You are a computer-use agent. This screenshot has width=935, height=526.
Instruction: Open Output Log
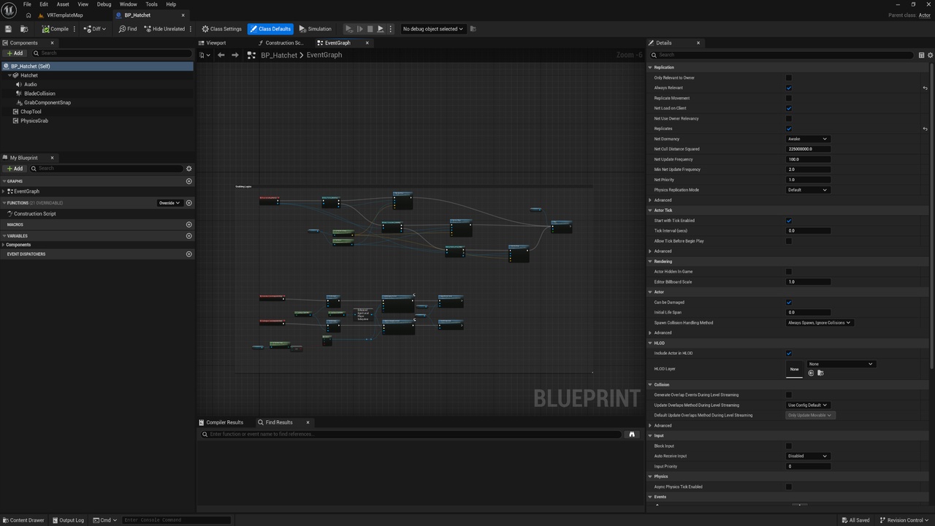click(x=67, y=520)
